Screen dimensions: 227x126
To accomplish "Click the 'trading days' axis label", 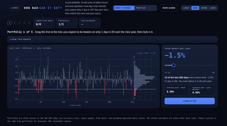I will [75, 105].
